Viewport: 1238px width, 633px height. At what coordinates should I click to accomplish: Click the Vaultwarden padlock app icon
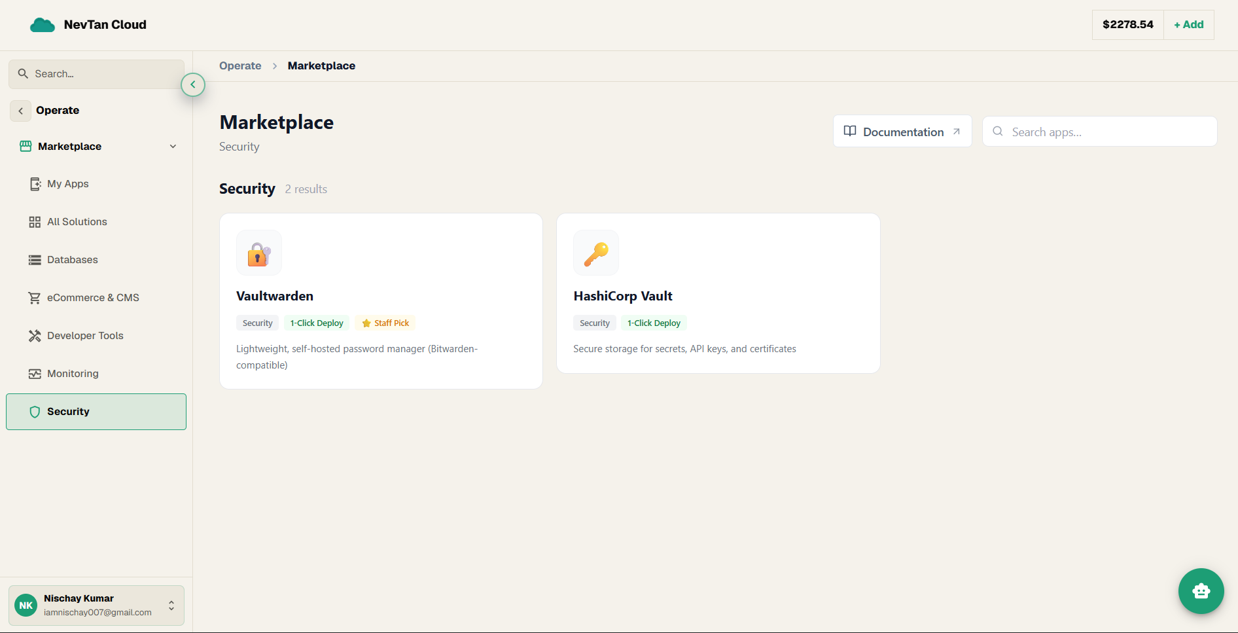click(x=259, y=253)
